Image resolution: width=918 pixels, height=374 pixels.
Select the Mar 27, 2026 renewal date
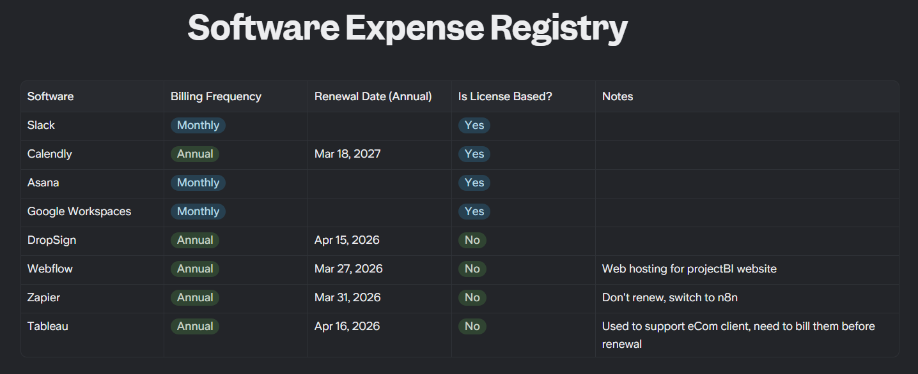[348, 269]
